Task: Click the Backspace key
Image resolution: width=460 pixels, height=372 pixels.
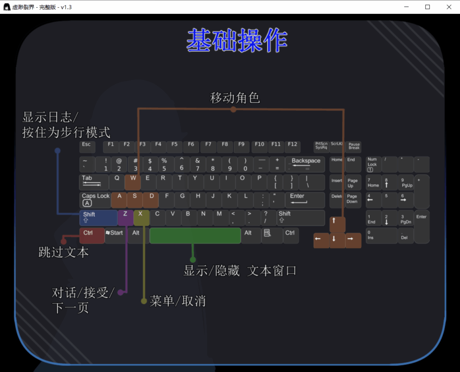Action: pos(305,164)
